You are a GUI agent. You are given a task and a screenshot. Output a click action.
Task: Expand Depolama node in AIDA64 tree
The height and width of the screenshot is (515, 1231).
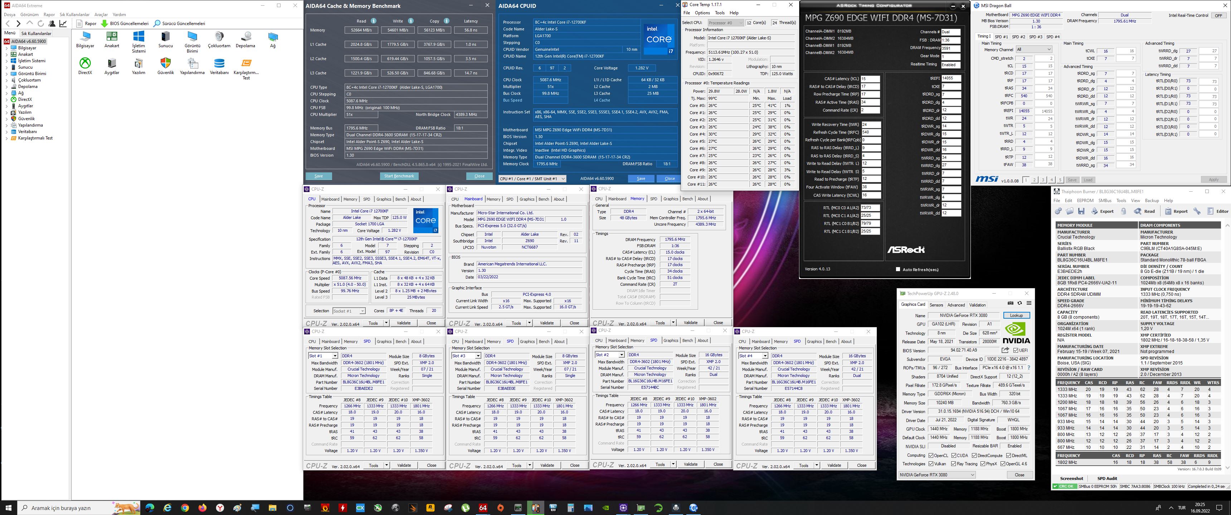7,87
